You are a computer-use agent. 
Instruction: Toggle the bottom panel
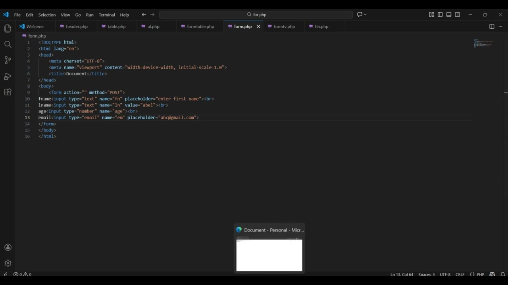449,15
